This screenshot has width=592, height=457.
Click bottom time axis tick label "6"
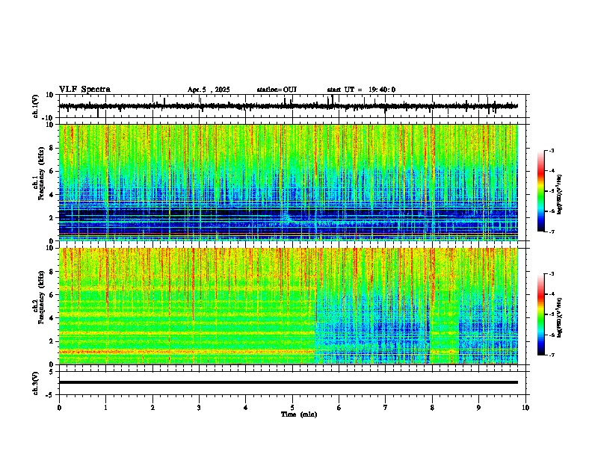point(339,408)
